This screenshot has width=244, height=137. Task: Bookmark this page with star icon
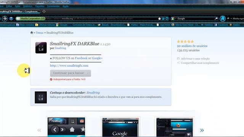tap(159, 19)
